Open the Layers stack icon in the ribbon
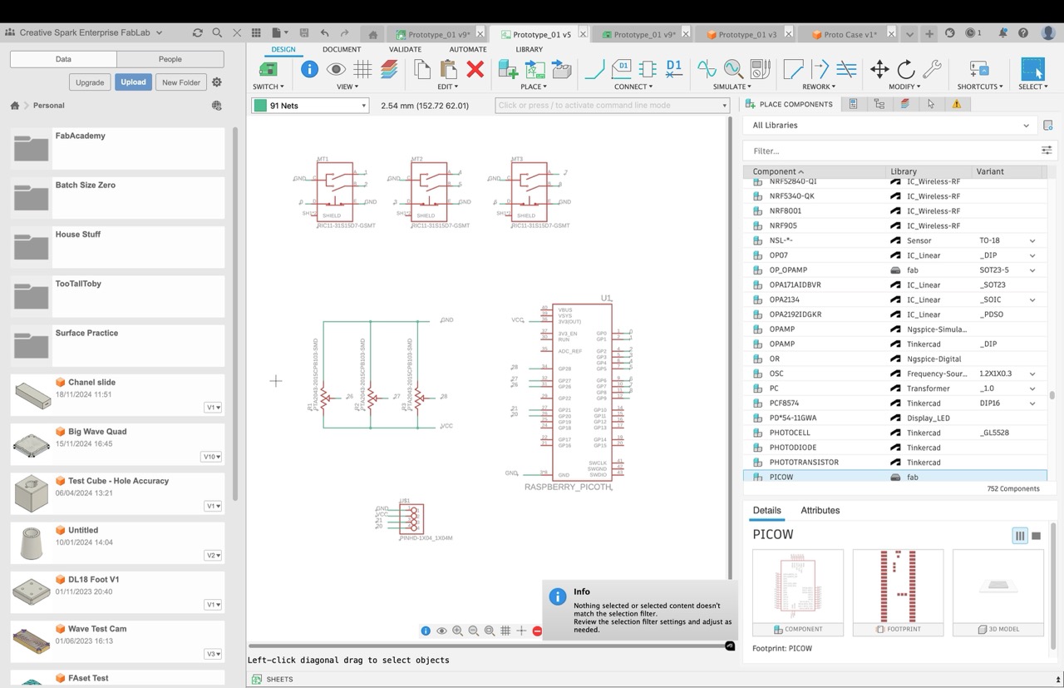 click(389, 70)
